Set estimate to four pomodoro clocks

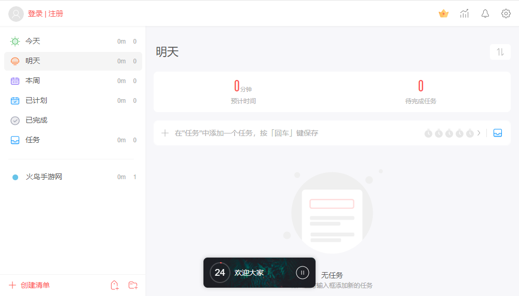coord(459,133)
